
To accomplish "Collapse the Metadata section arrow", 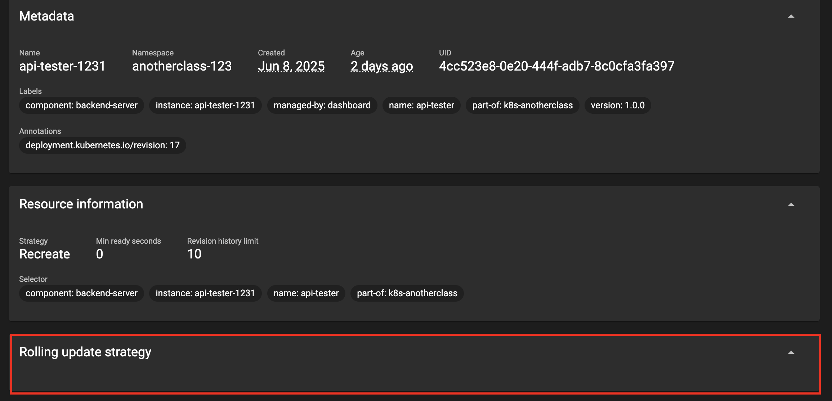I will click(791, 17).
